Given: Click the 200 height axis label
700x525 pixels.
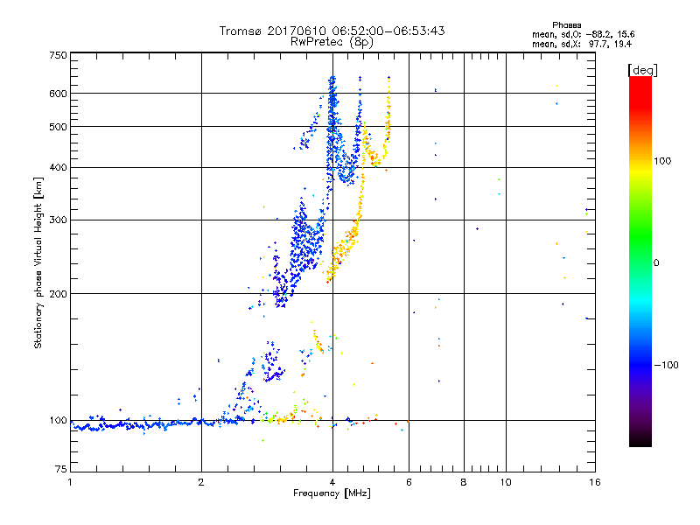Looking at the screenshot, I should tap(58, 294).
